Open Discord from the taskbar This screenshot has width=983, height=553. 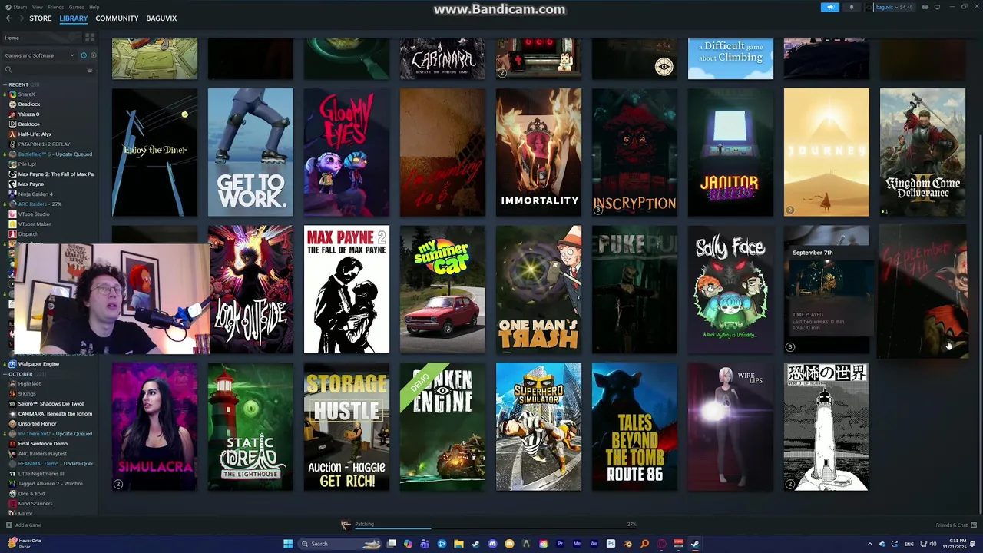[x=492, y=544]
